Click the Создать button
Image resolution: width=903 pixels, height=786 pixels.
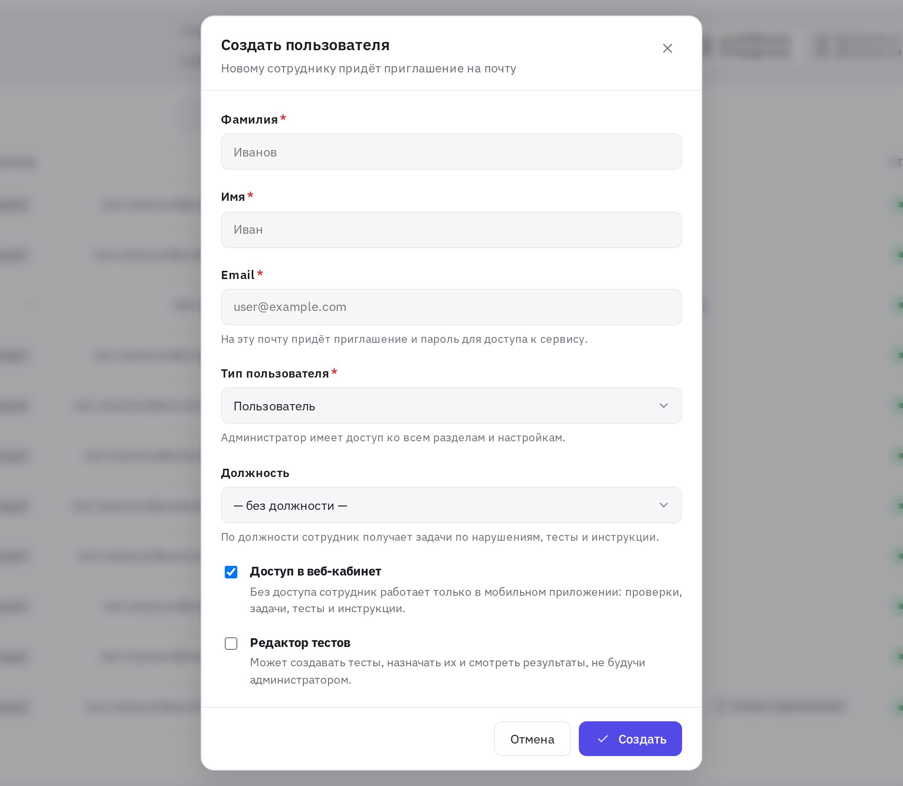[630, 739]
